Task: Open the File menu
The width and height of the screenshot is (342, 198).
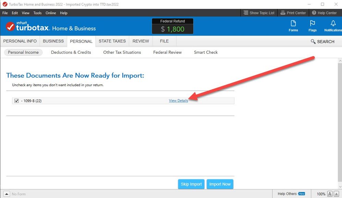Action: click(x=5, y=13)
